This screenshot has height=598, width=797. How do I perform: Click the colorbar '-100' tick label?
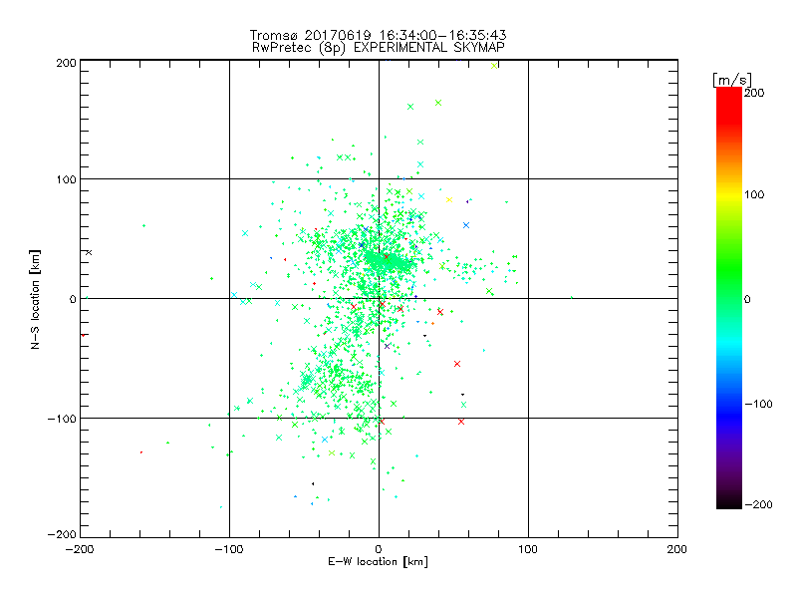758,405
